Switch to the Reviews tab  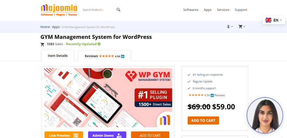(104, 56)
